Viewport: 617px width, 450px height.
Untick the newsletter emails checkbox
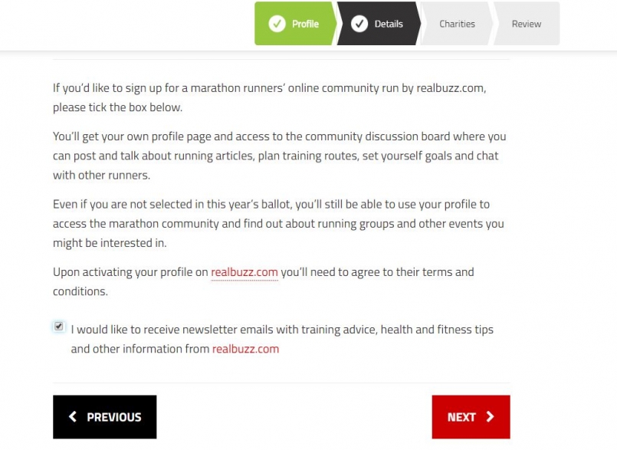[x=59, y=327]
